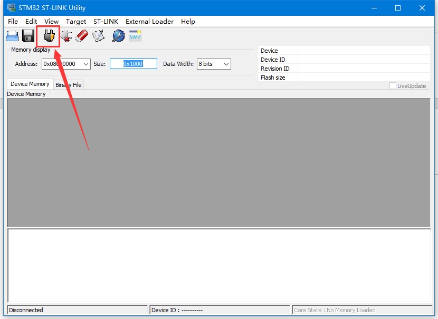This screenshot has width=438, height=319.
Task: Click inside the bottom log output area
Action: (219, 265)
